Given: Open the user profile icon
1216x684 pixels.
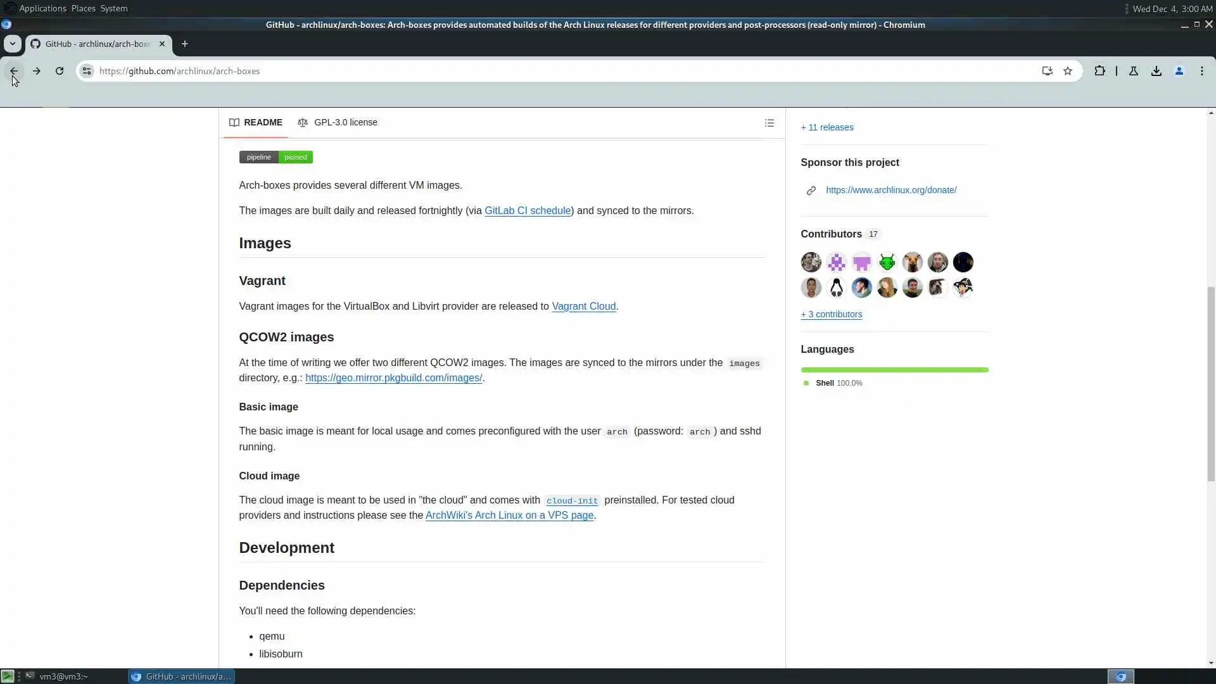Looking at the screenshot, I should (x=1179, y=71).
